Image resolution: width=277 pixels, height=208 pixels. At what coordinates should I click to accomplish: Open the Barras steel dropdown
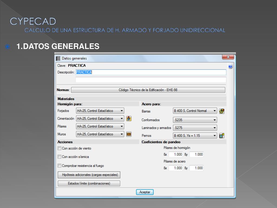[x=195, y=111]
